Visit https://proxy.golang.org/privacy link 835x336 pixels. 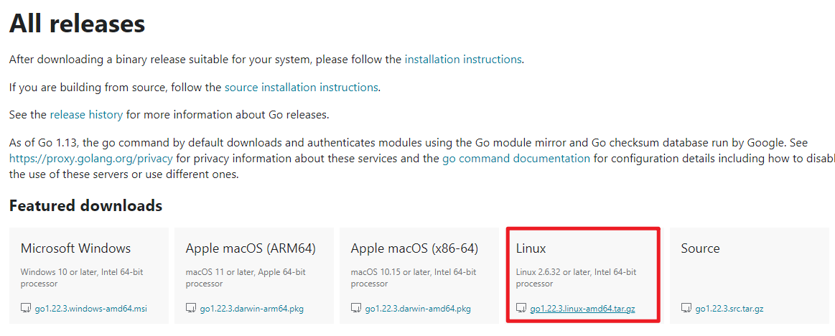coord(91,159)
